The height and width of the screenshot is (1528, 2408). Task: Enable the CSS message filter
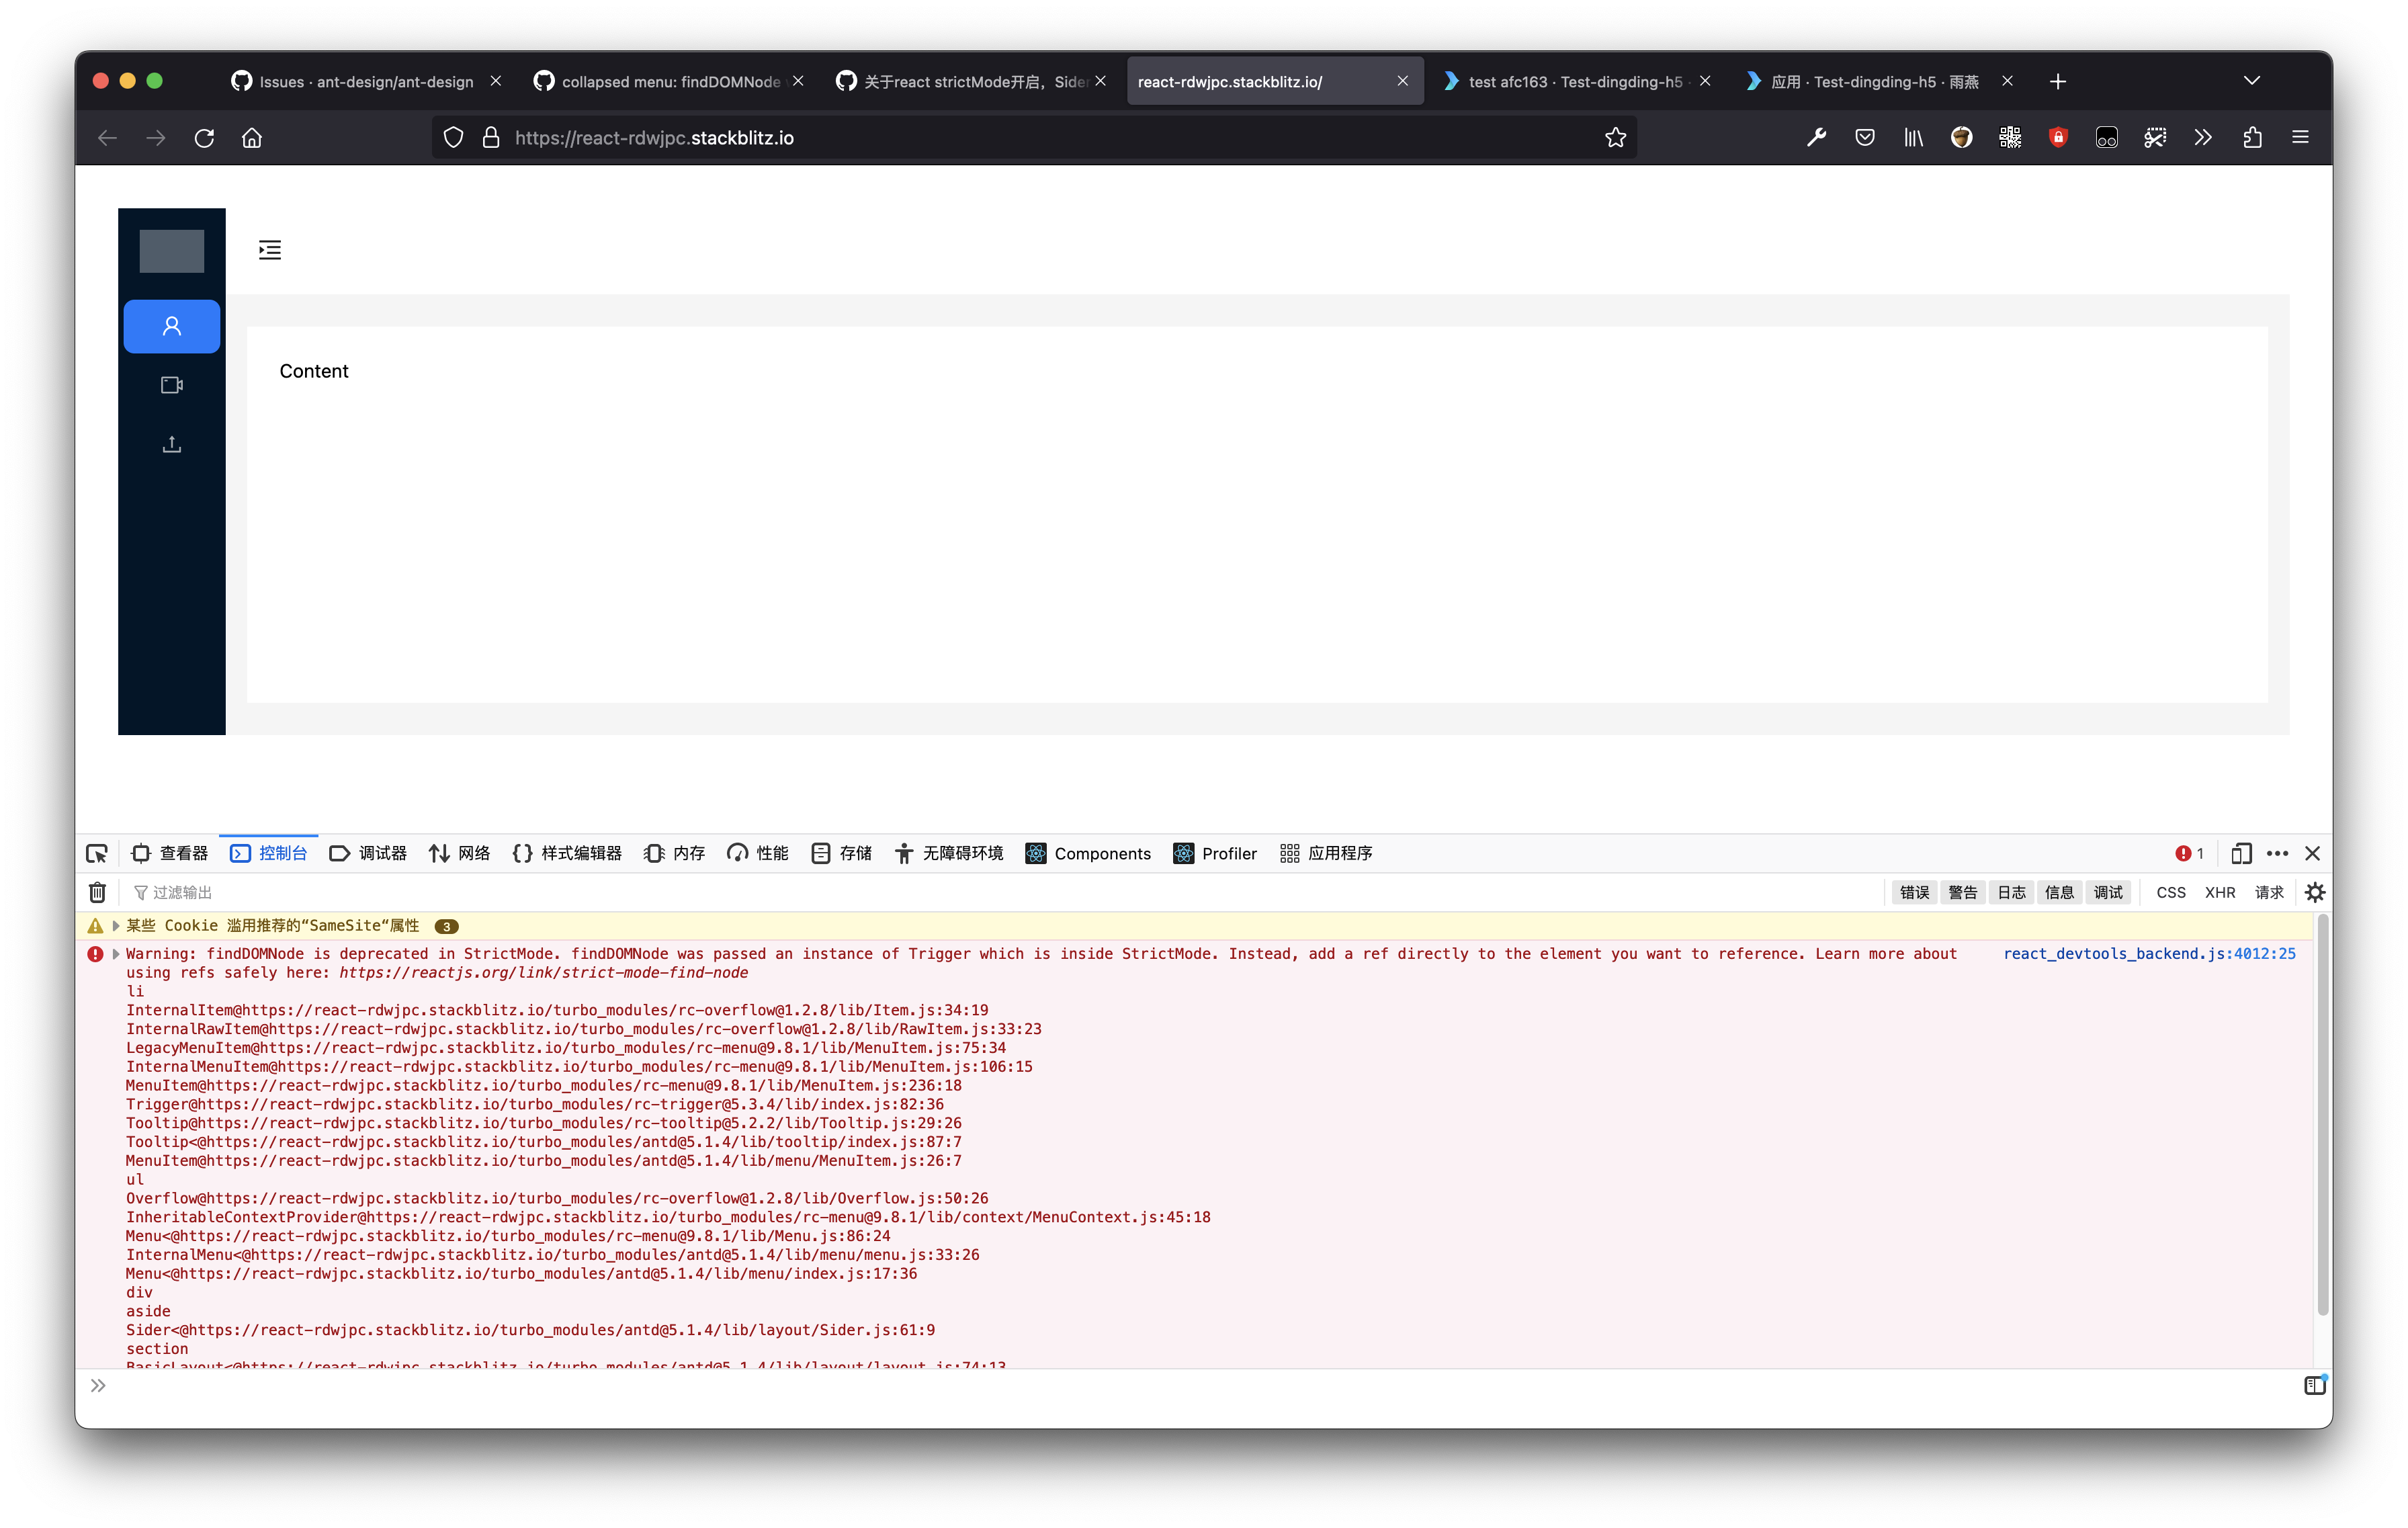2170,892
